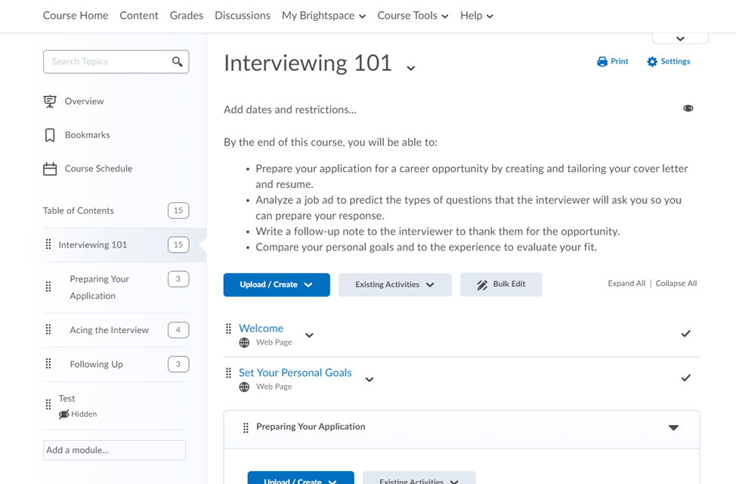Click the search magnifier in Search Topics

[178, 61]
